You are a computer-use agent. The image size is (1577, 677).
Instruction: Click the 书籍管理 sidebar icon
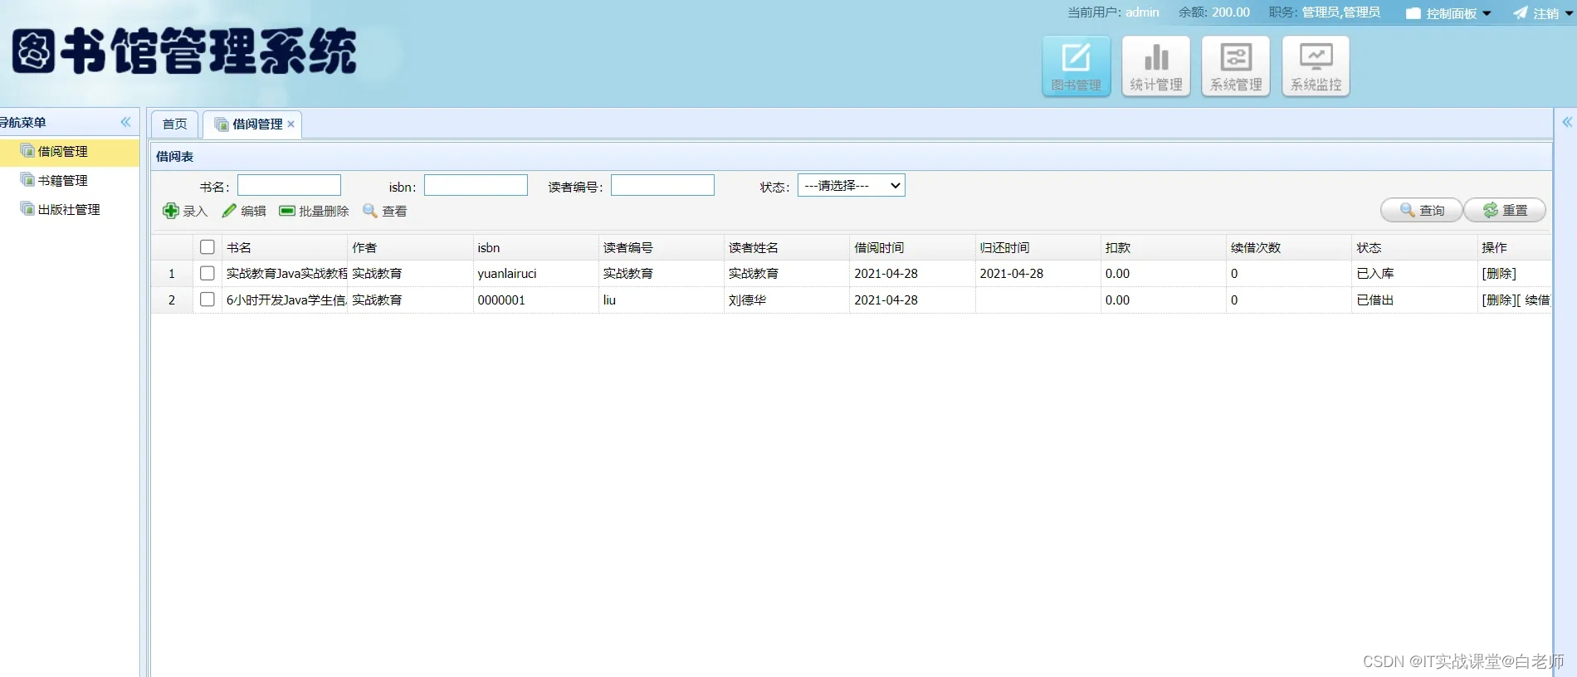pyautogui.click(x=28, y=180)
